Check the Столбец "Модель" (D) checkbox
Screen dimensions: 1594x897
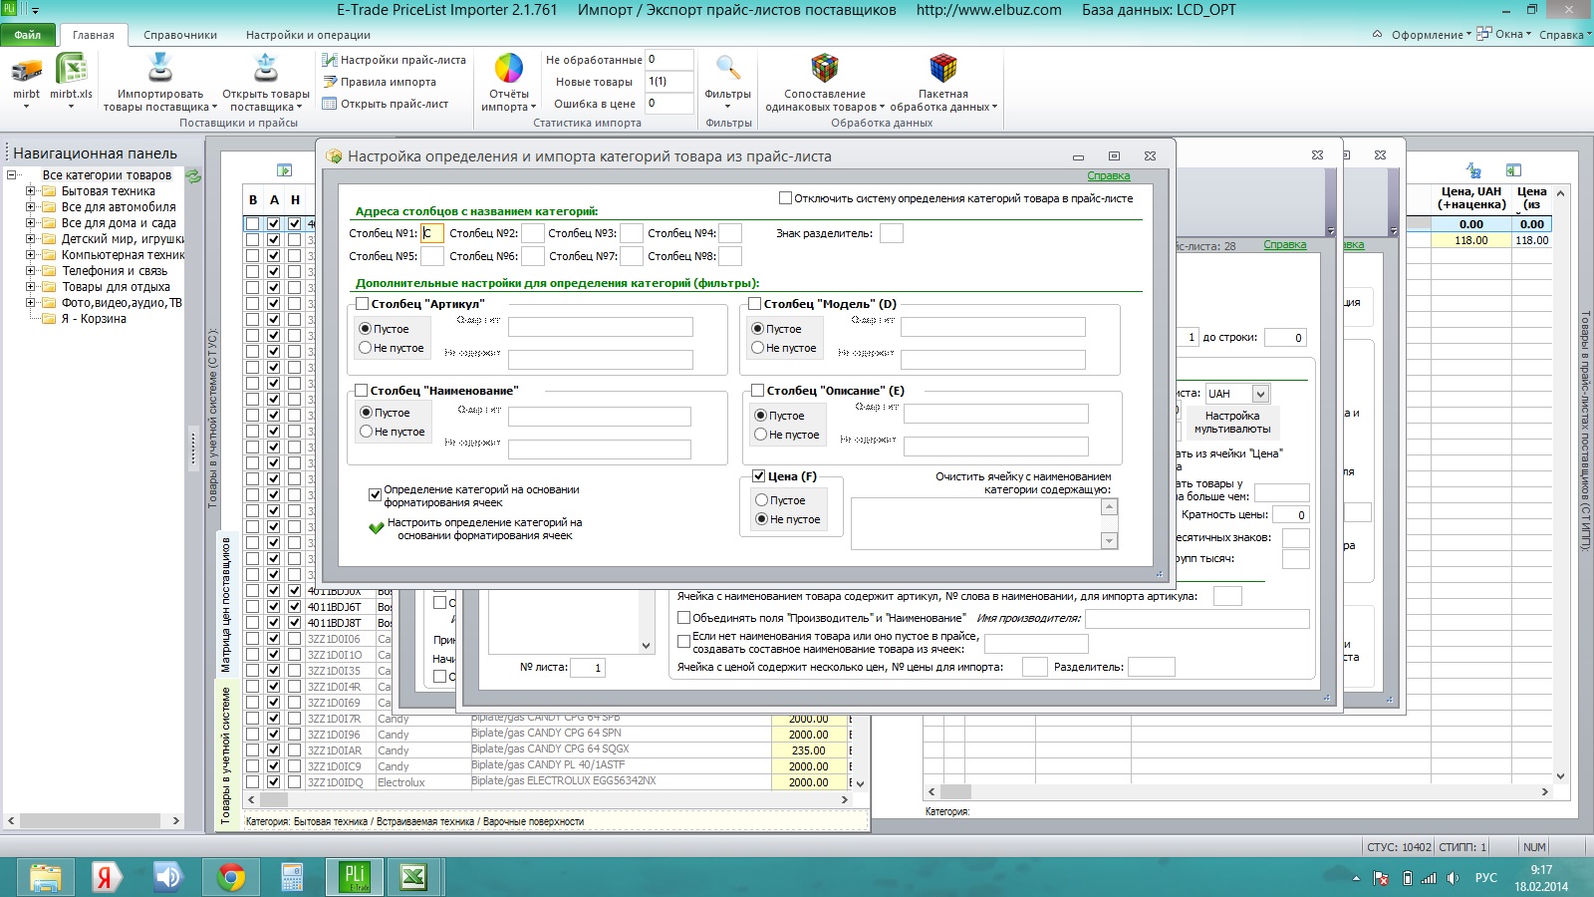pyautogui.click(x=755, y=304)
